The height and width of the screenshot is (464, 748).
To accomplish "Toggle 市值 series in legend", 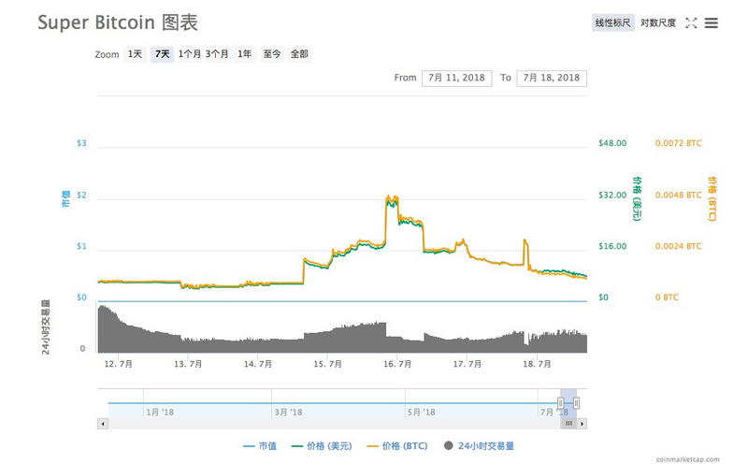I will coord(260,446).
